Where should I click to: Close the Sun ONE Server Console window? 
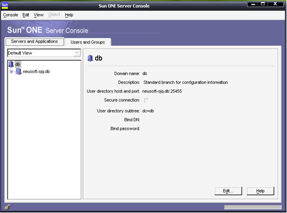point(275,4)
